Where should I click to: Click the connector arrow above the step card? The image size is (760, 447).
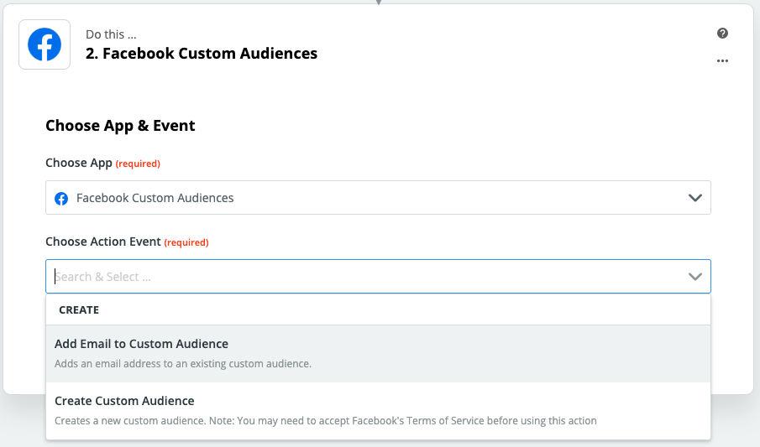[379, 3]
